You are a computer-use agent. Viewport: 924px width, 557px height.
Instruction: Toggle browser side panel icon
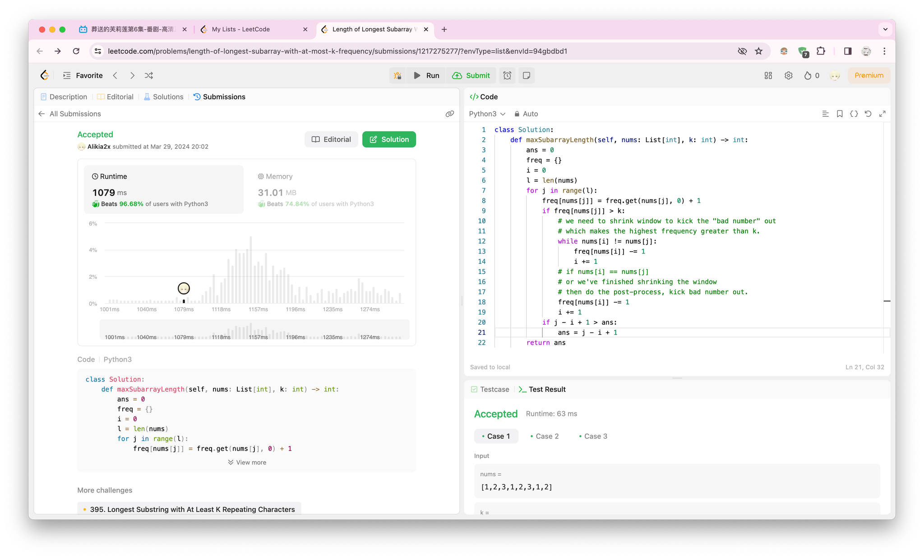tap(847, 51)
